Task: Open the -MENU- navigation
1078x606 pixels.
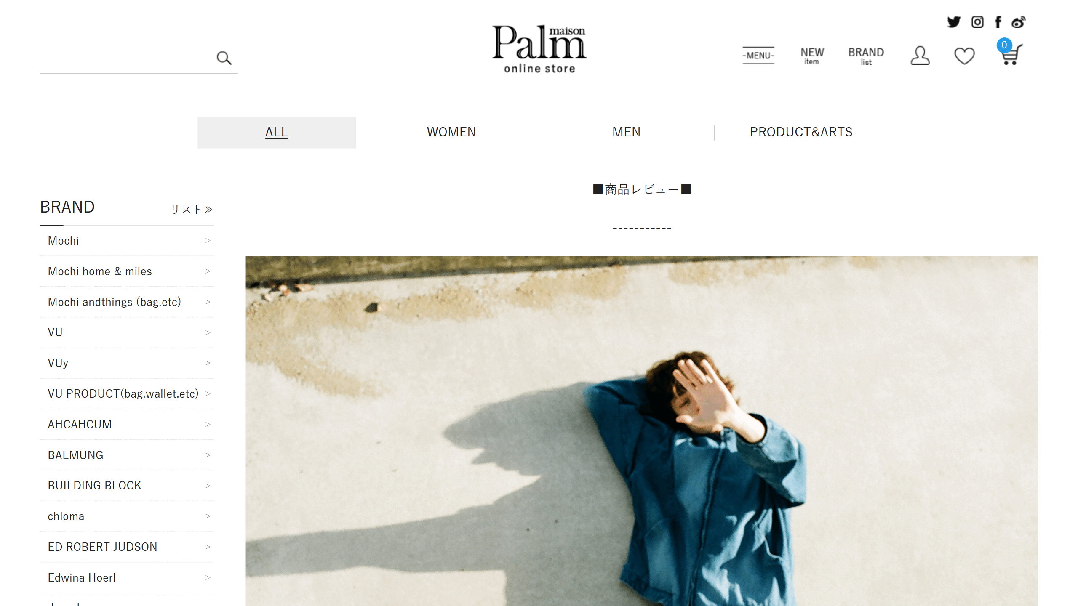Action: click(758, 55)
